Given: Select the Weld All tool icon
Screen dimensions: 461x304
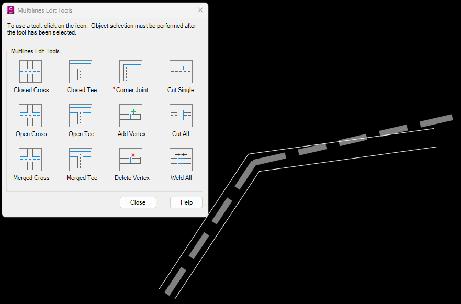Looking at the screenshot, I should 181,160.
